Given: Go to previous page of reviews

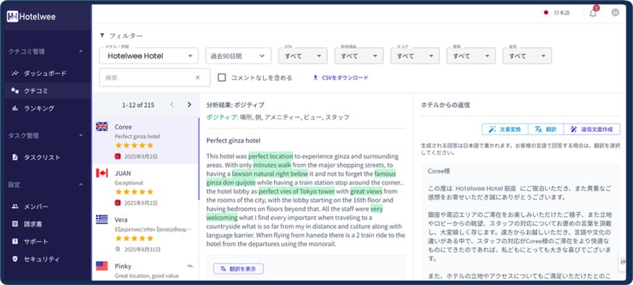Looking at the screenshot, I should [x=172, y=105].
